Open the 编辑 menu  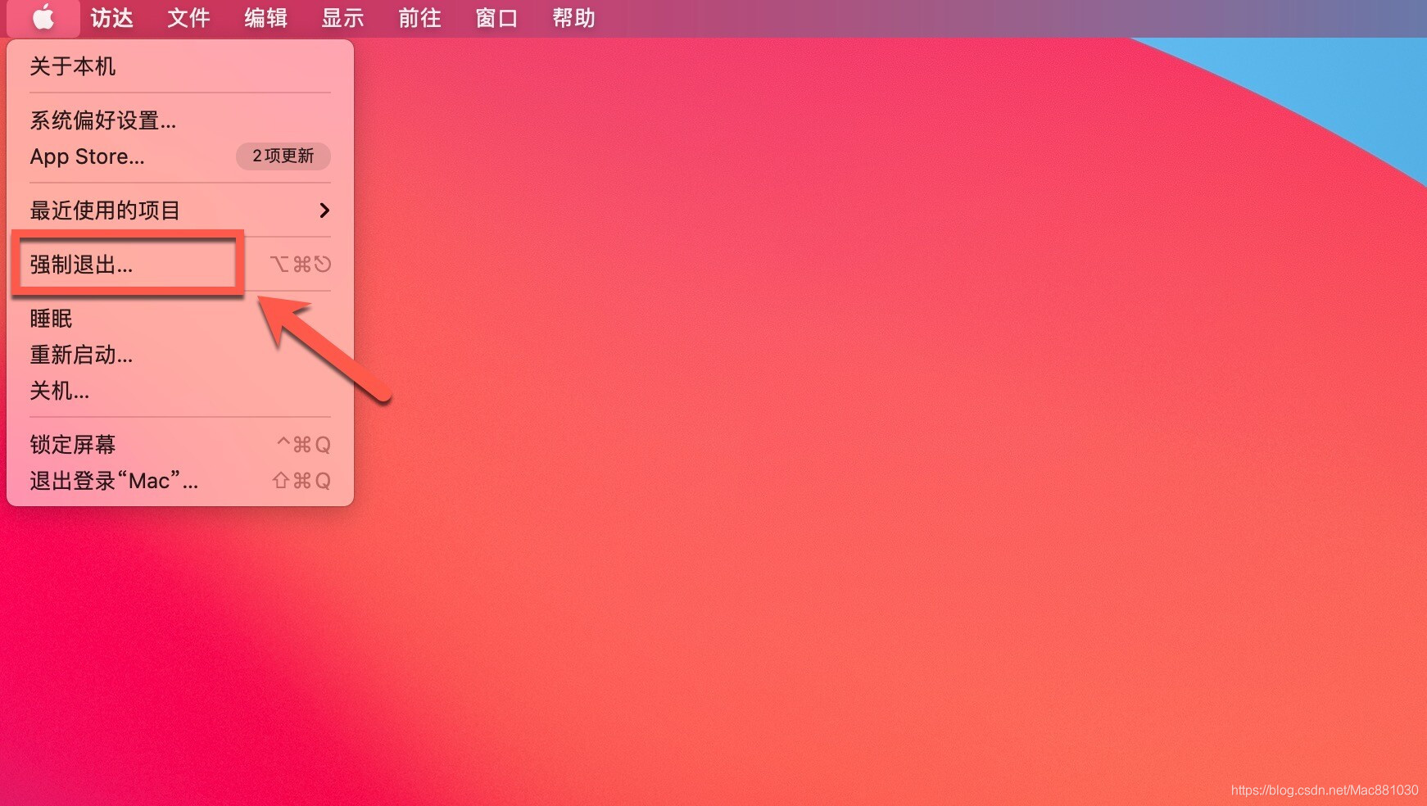pos(266,18)
